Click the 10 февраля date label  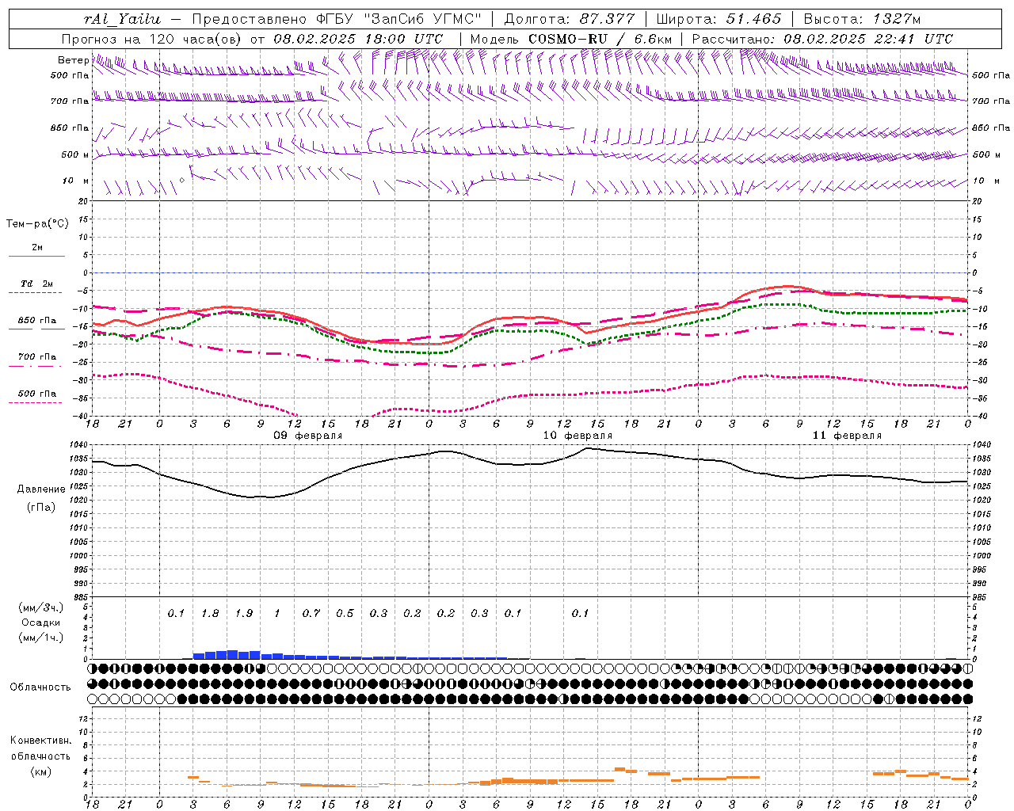pos(578,436)
